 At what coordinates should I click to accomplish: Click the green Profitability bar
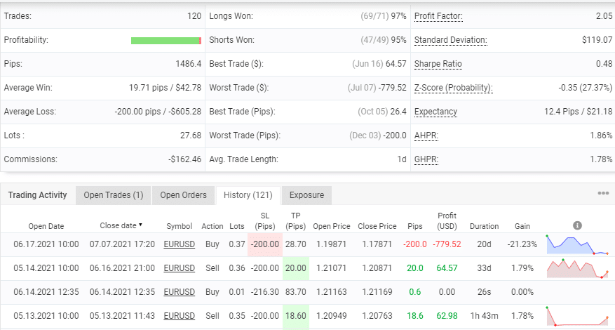pyautogui.click(x=165, y=40)
